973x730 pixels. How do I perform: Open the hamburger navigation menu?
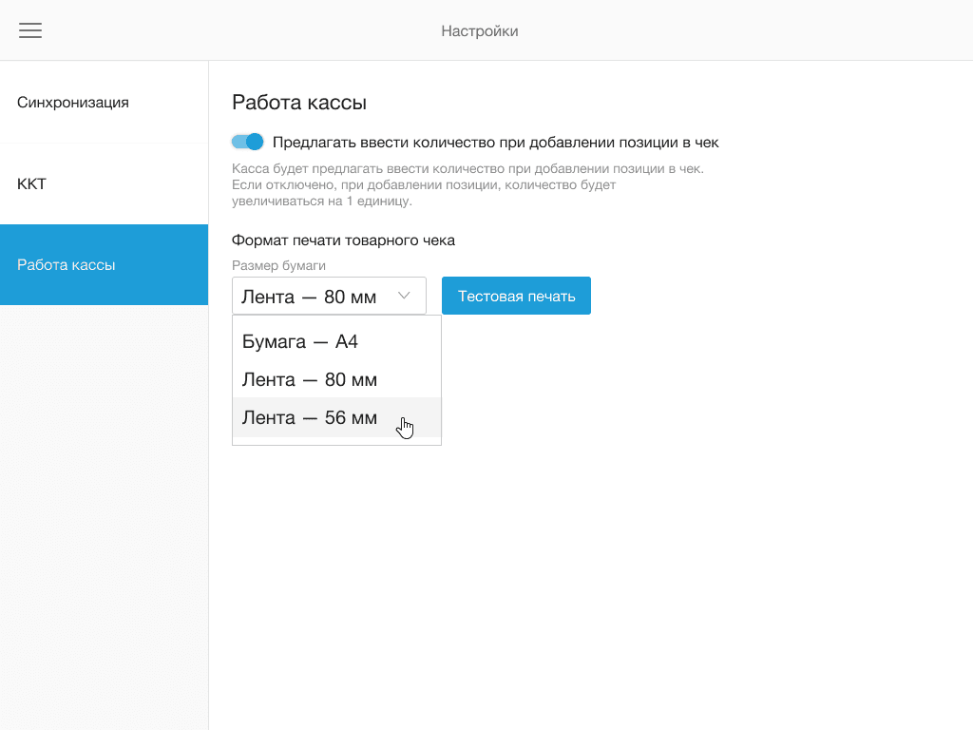pyautogui.click(x=30, y=30)
